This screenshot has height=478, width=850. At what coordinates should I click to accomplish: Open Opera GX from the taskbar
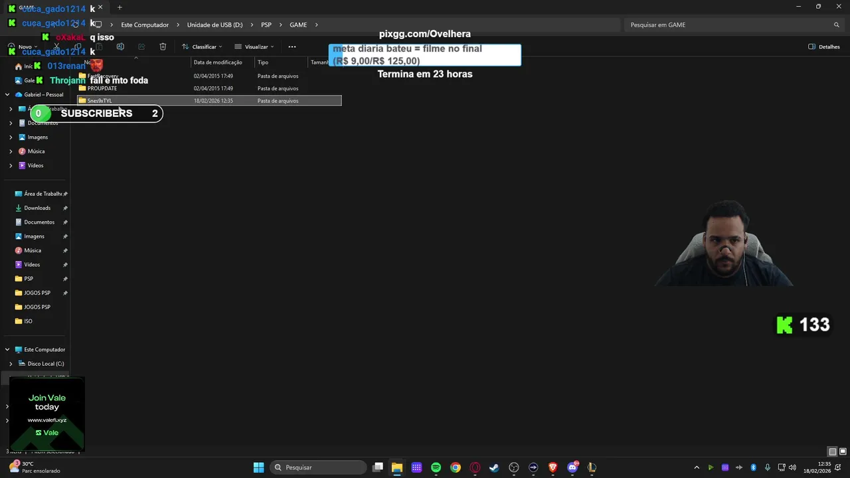point(475,467)
